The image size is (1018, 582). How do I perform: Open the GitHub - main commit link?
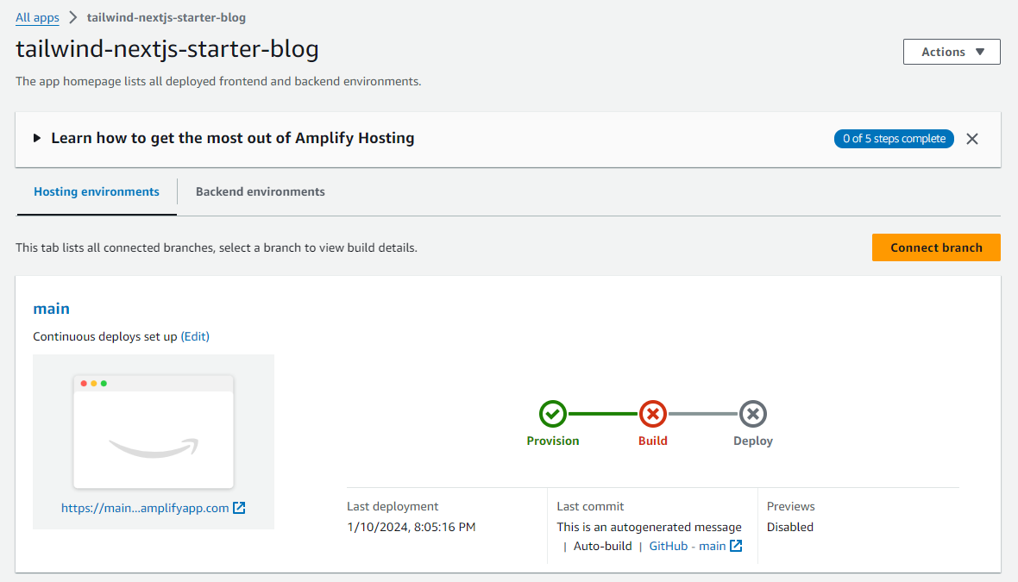(687, 546)
